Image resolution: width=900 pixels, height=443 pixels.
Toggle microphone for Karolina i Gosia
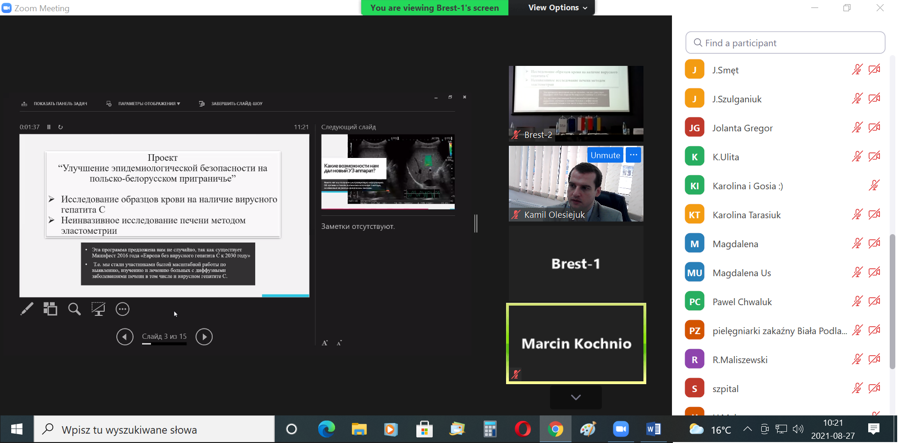click(x=874, y=186)
